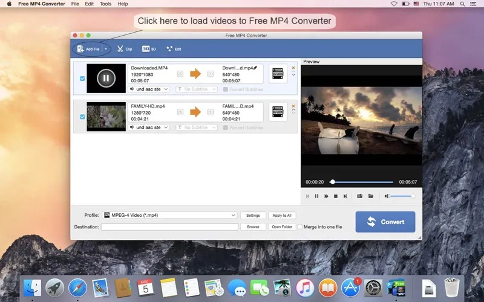
Task: Remove FAMILY-HD.mp4 with orange X
Action: [293, 106]
